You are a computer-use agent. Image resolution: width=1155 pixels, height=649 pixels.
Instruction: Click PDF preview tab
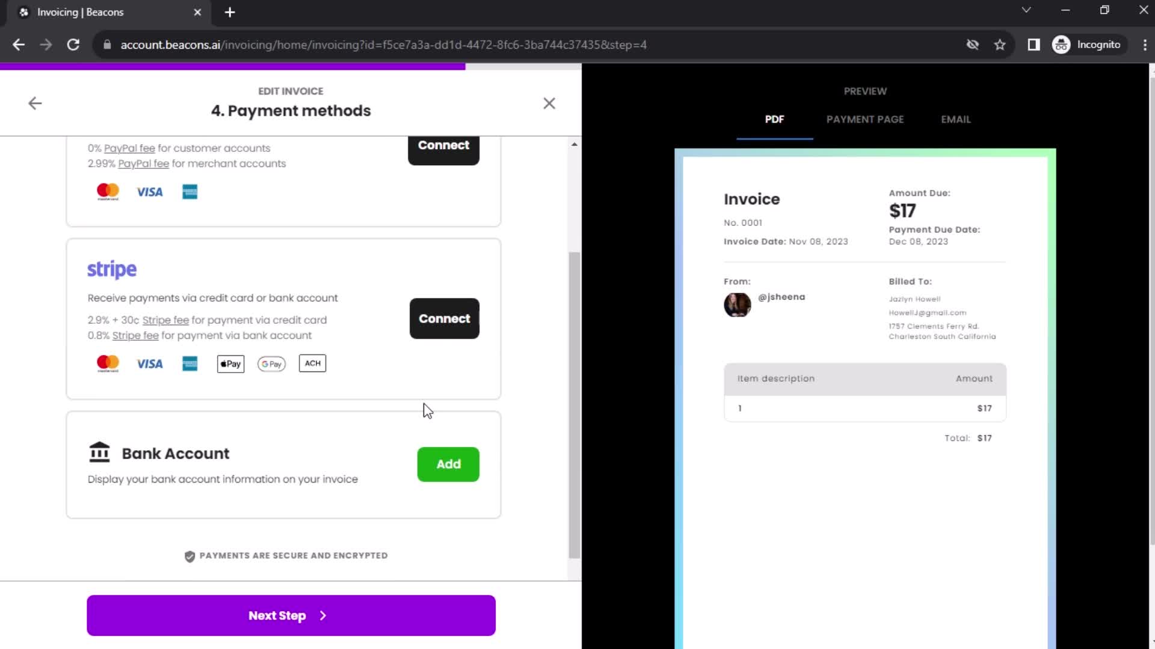[x=774, y=119]
